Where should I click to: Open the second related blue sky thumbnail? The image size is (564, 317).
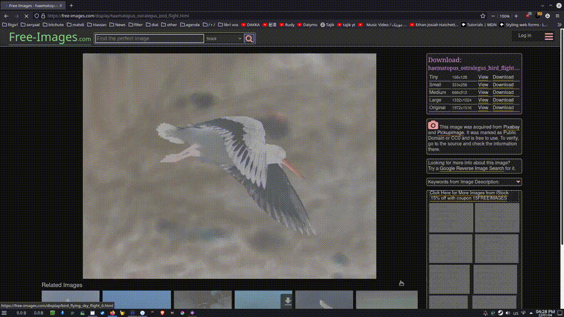137,299
